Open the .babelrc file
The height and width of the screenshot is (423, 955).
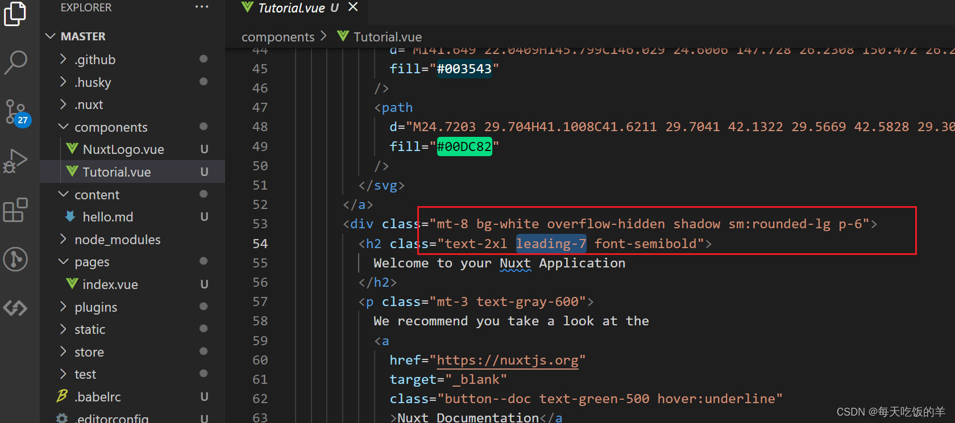[98, 397]
